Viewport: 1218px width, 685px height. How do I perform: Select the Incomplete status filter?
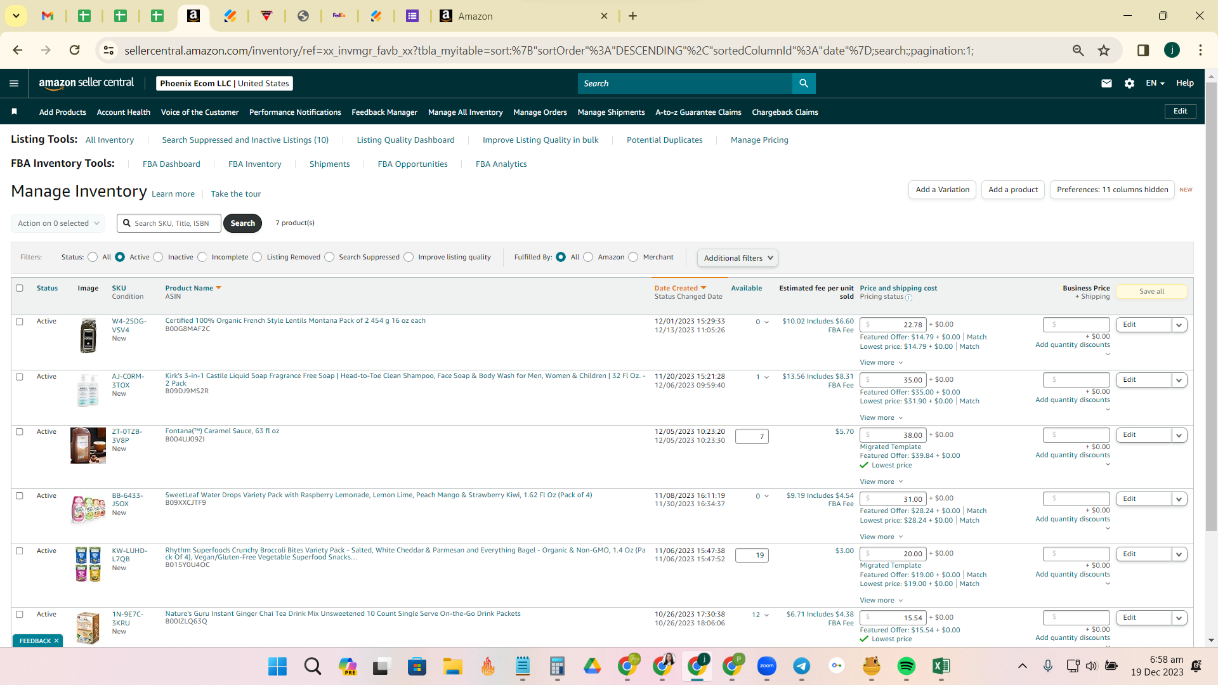click(202, 257)
